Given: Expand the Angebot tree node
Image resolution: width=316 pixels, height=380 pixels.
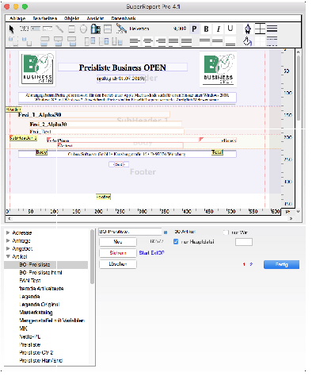Looking at the screenshot, I should [8, 248].
